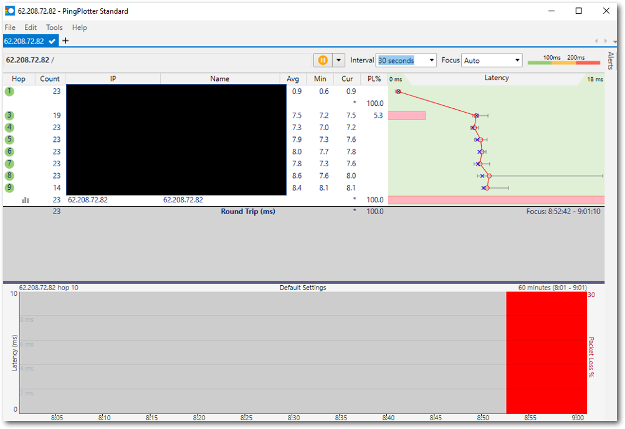Click the hop 8 green circle icon
This screenshot has height=429, width=625.
click(x=9, y=176)
